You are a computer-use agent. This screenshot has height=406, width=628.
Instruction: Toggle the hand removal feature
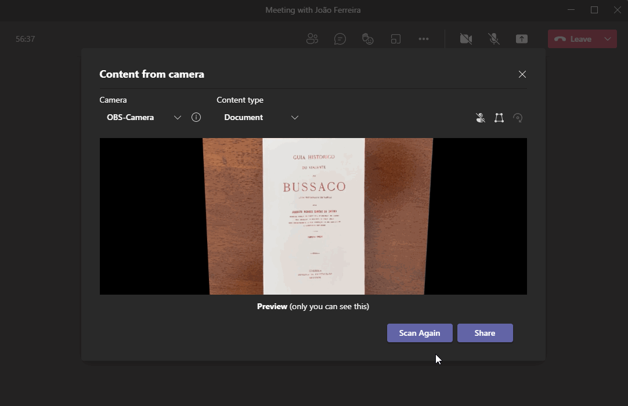(x=481, y=118)
